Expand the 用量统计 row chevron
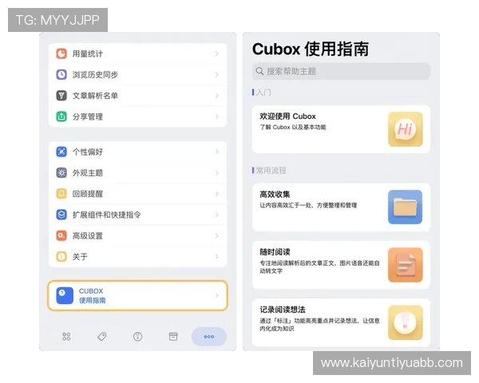479x383 pixels. pyautogui.click(x=216, y=53)
